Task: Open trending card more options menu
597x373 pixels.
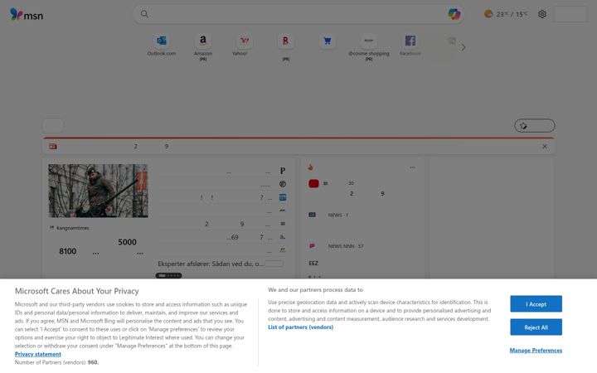Action: pyautogui.click(x=412, y=167)
